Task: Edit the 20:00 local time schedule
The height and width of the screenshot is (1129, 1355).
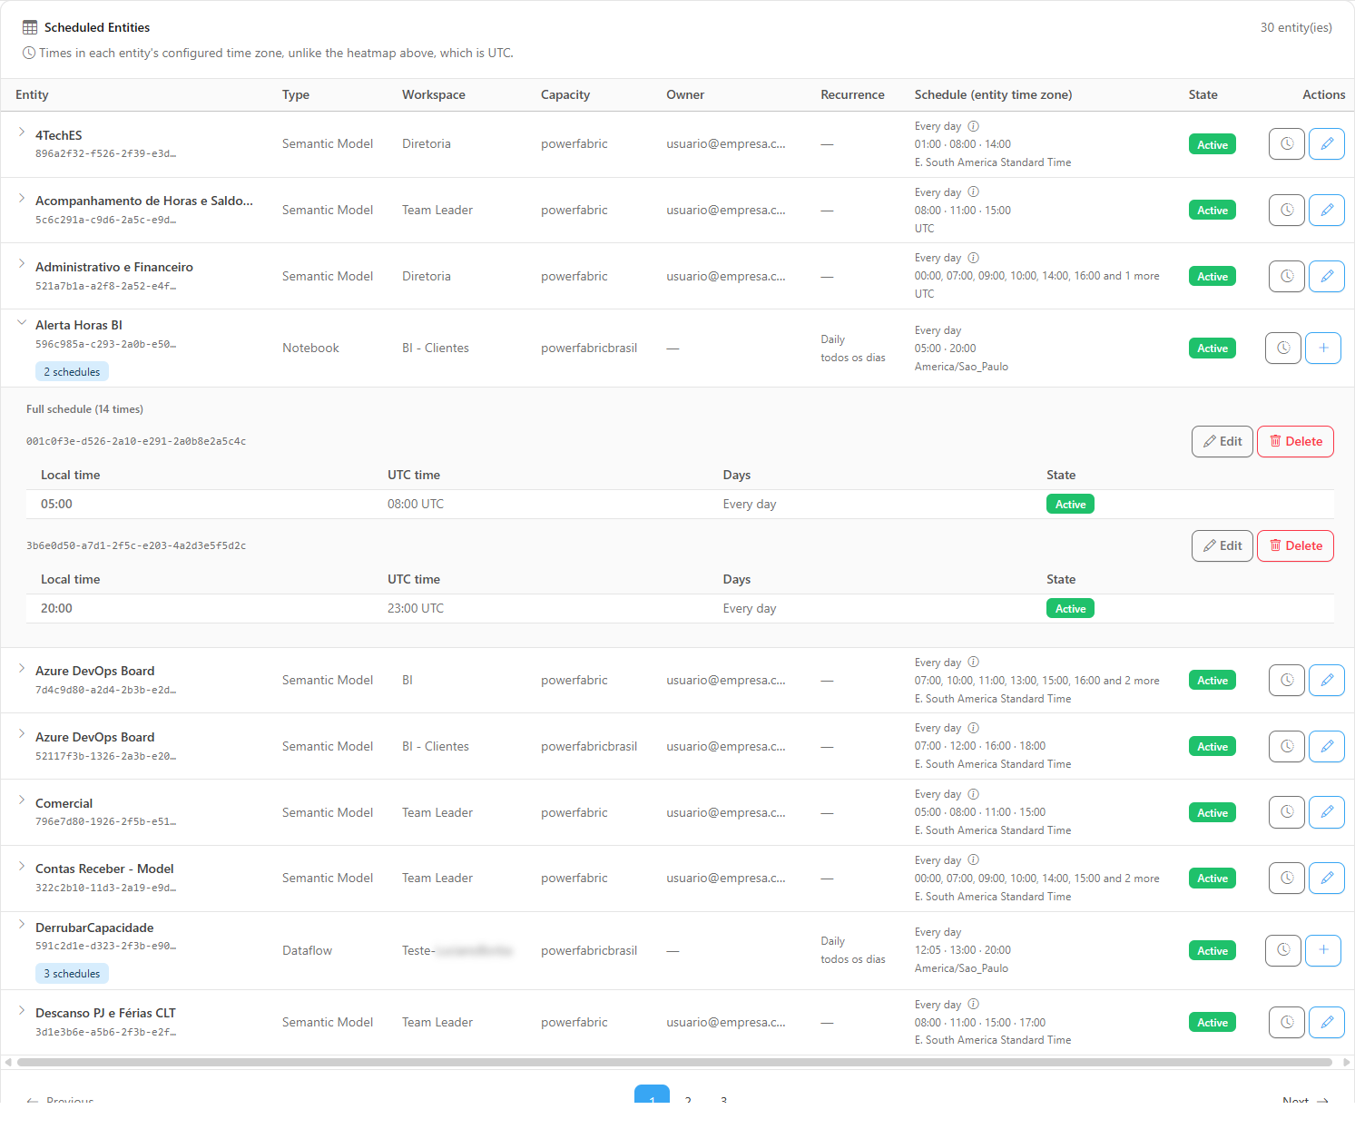Action: [x=1222, y=545]
